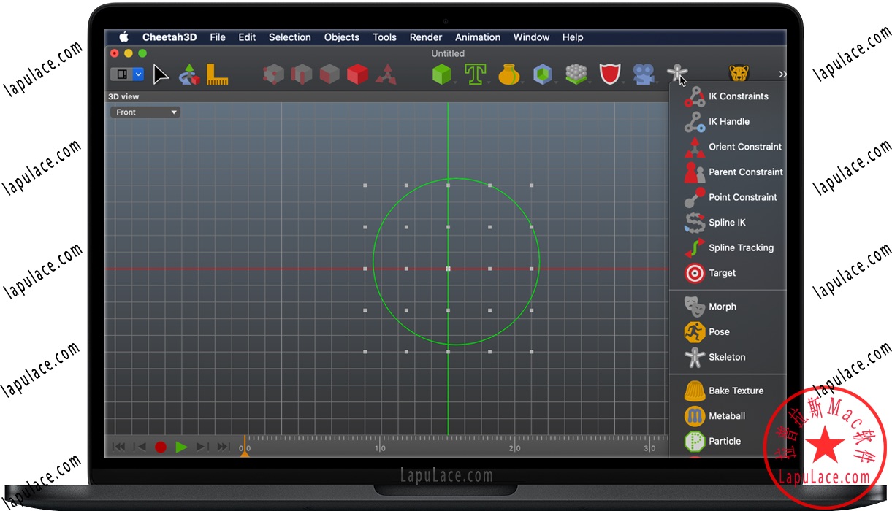Select the solid red cube mode icon
This screenshot has height=511, width=892.
click(x=357, y=73)
